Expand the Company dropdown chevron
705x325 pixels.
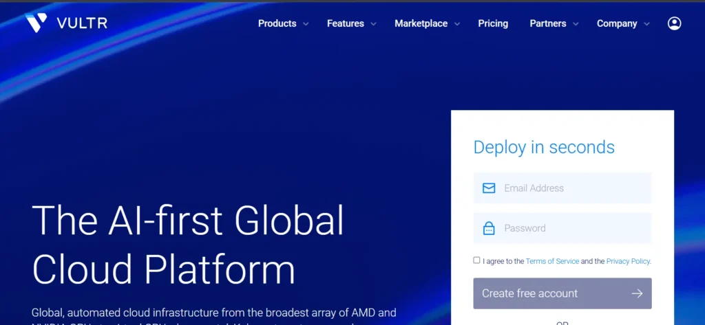(646, 24)
